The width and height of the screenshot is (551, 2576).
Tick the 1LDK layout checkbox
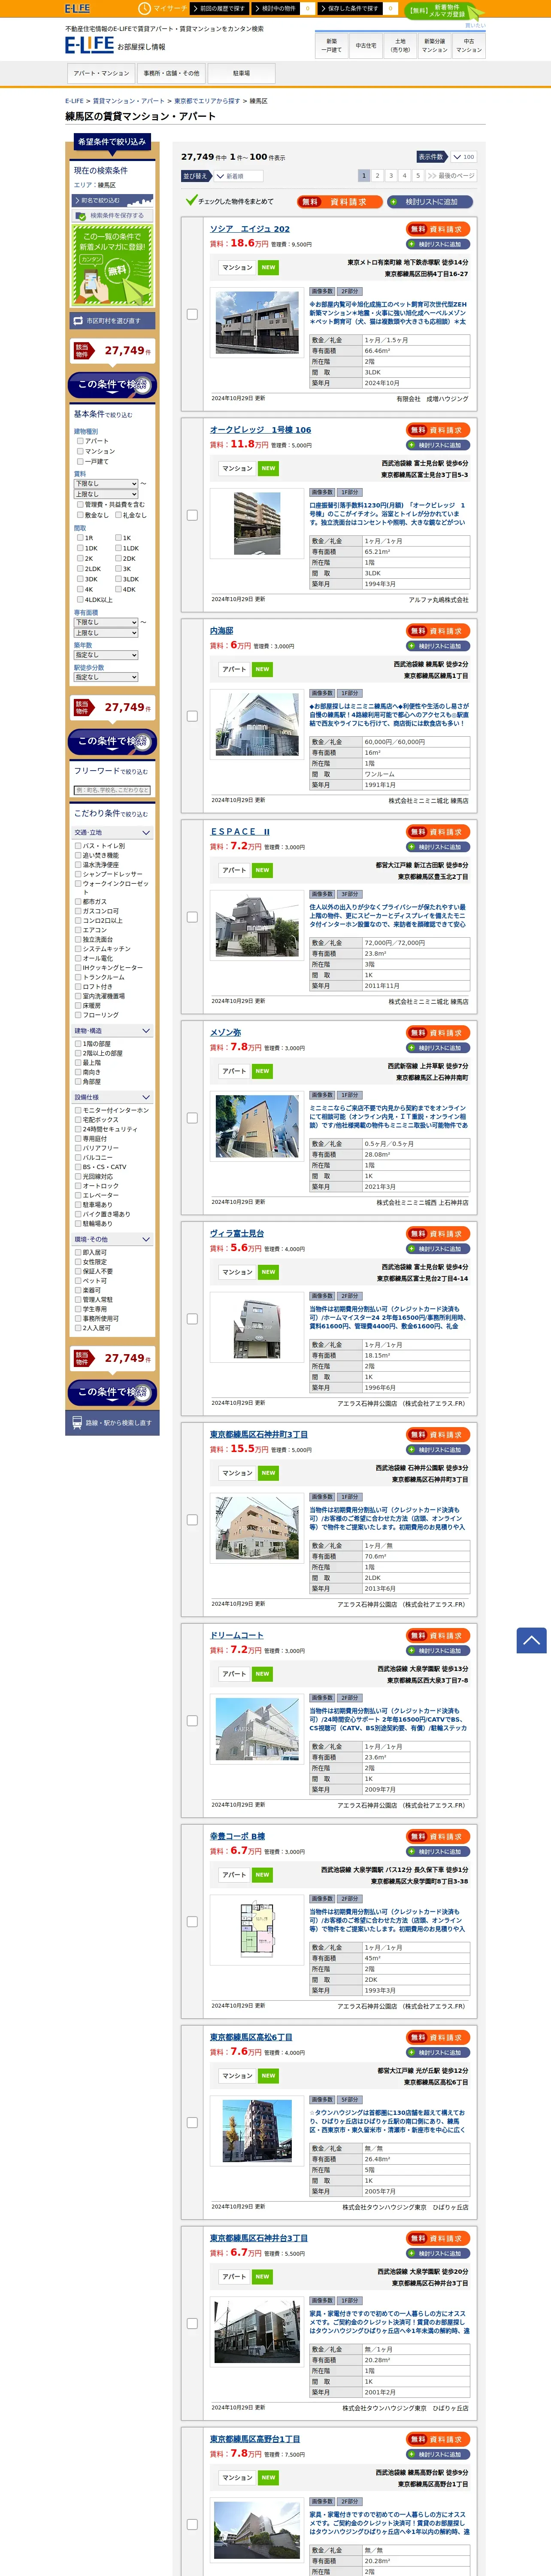(118, 548)
